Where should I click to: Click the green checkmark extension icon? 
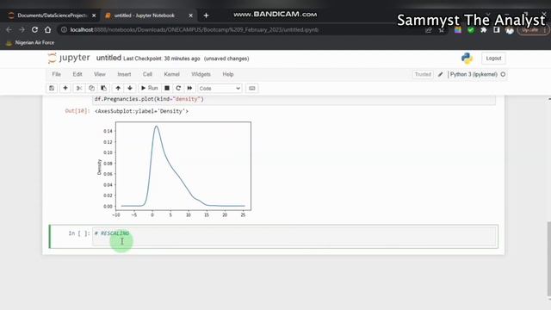pos(471,30)
